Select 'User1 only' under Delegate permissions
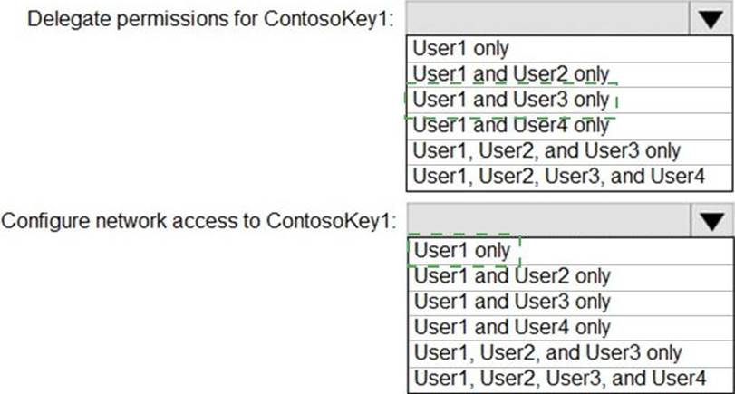The height and width of the screenshot is (394, 735). click(x=460, y=48)
